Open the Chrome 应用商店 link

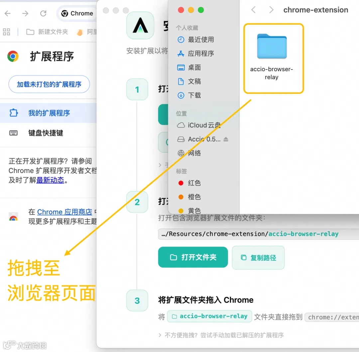click(x=65, y=212)
